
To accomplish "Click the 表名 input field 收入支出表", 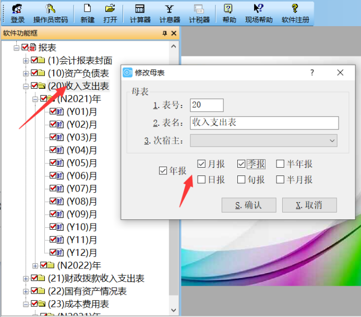I will [264, 123].
